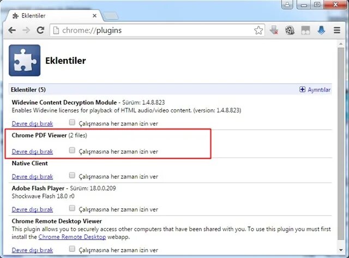
Task: Click the Native Client title
Action: [29, 163]
